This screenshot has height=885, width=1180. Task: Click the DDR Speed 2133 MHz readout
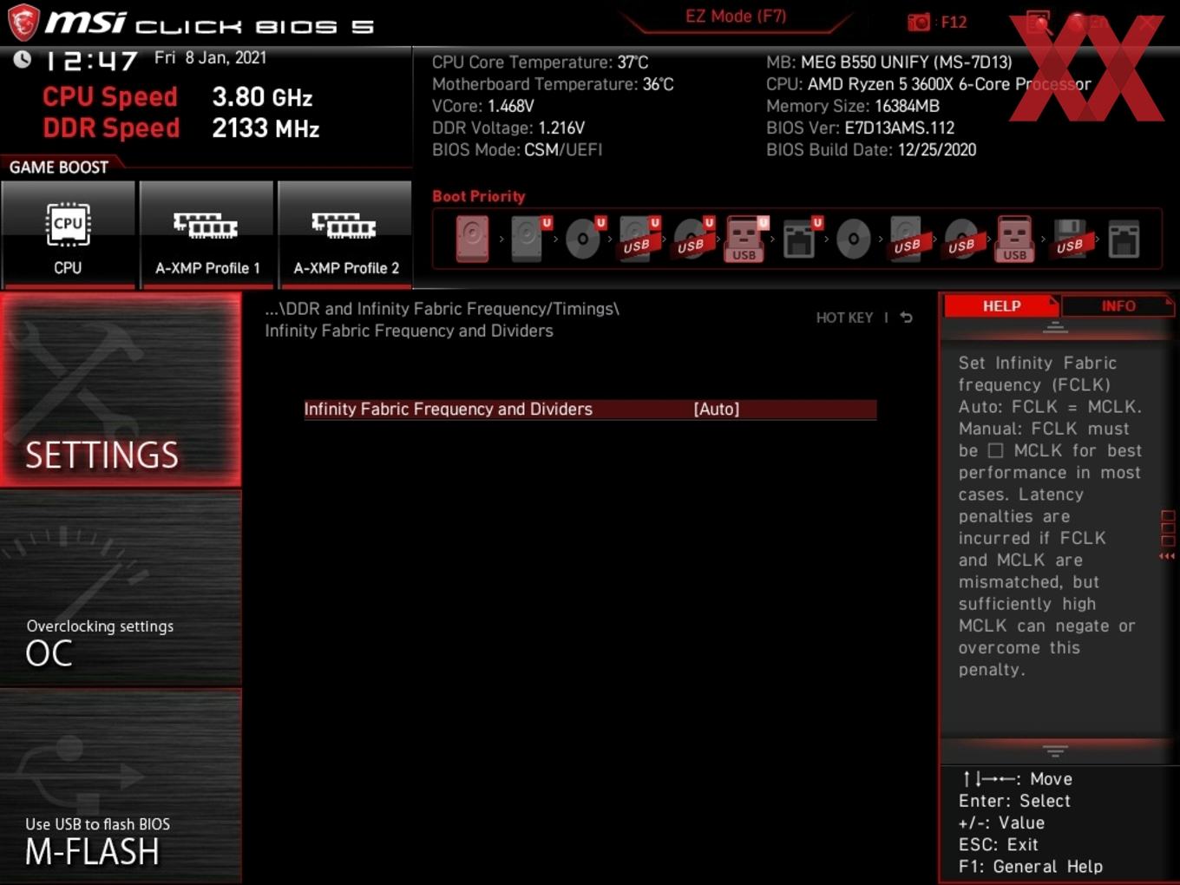[181, 128]
